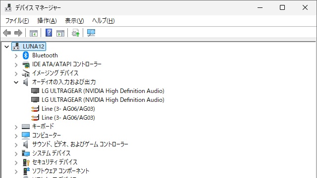Select the LUNA12 tree label
Image resolution: width=317 pixels, height=178 pixels.
(33, 46)
